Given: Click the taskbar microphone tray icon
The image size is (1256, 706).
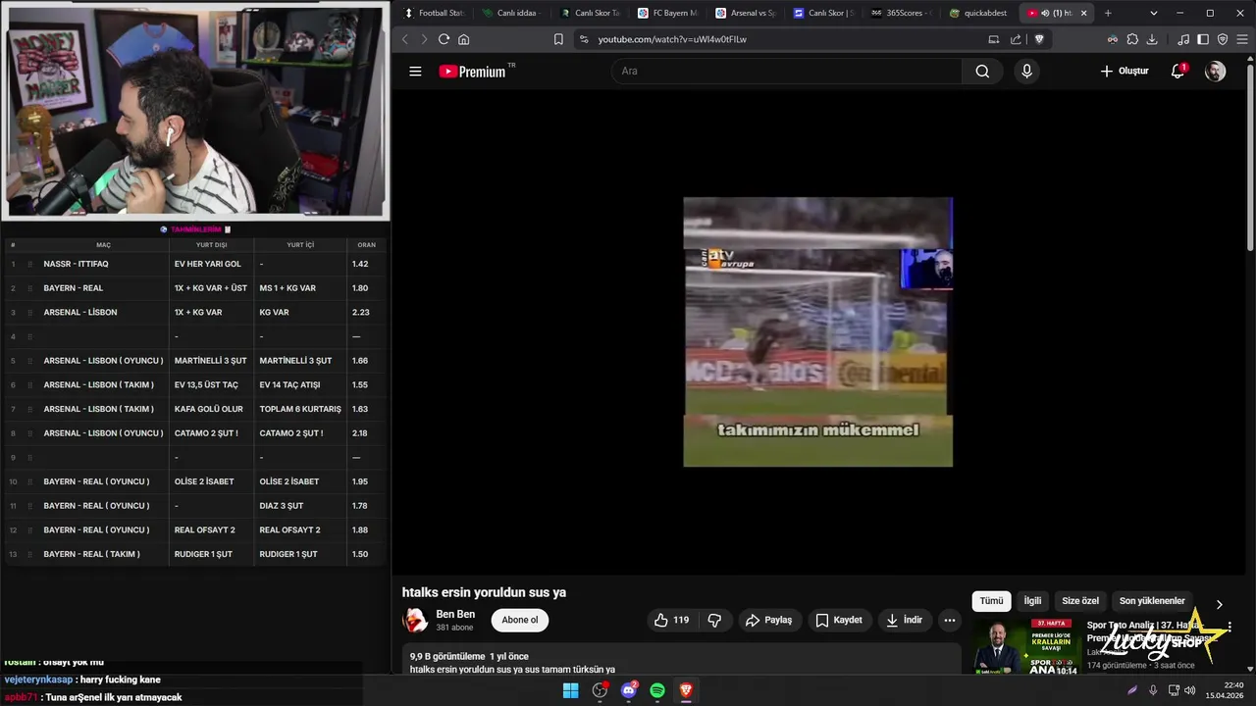Looking at the screenshot, I should 1153,690.
